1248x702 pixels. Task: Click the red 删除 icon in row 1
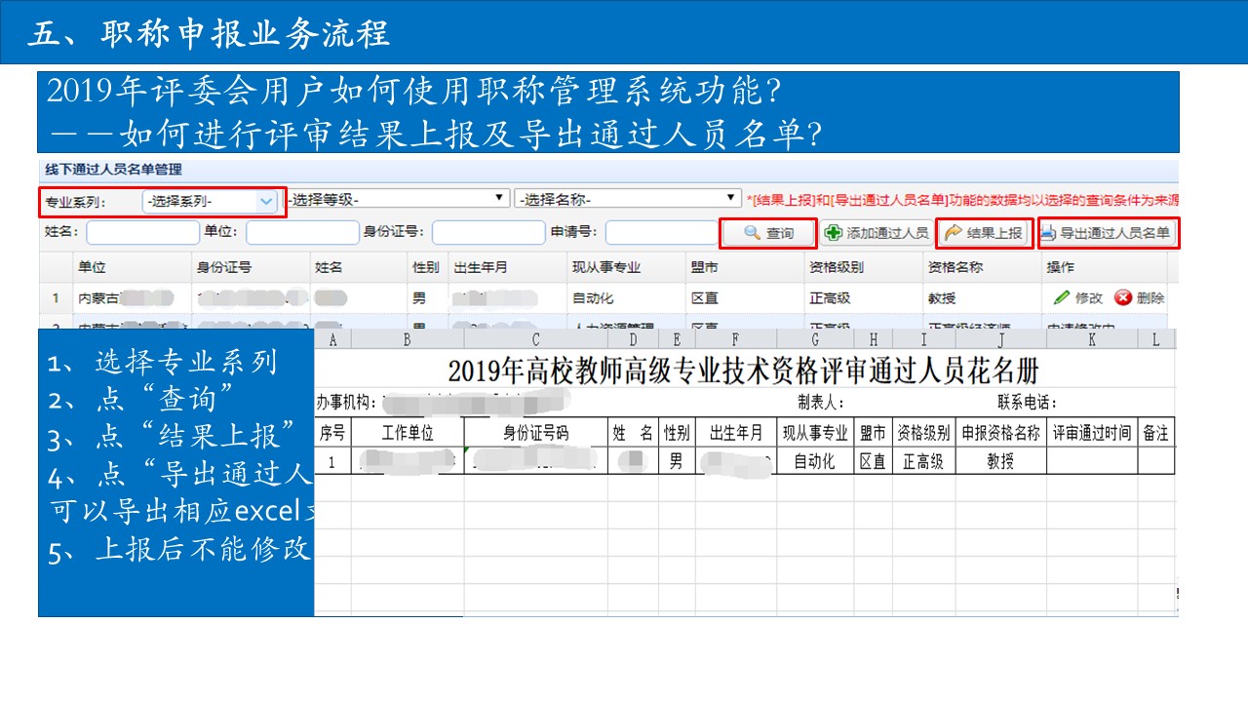(1123, 297)
